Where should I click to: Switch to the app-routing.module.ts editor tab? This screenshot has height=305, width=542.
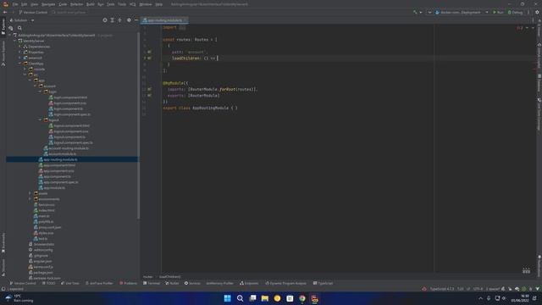tap(165, 20)
